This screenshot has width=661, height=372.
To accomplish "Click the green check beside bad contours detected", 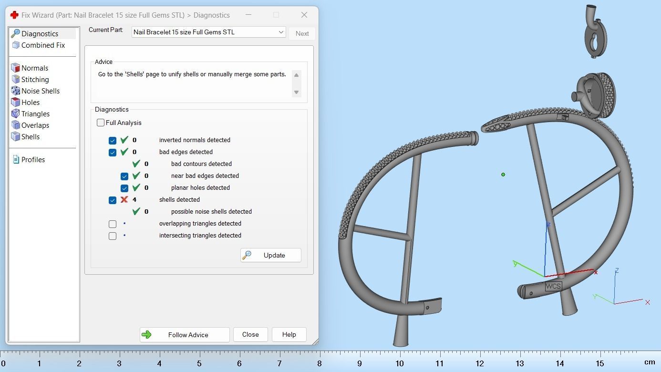I will point(136,164).
